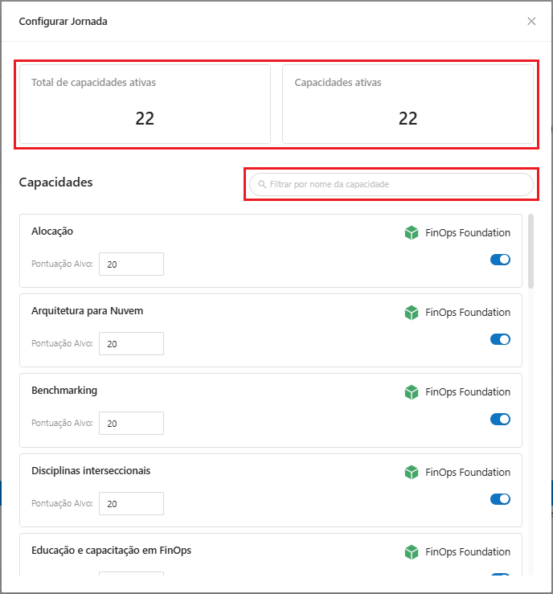
Task: Edit Pontuação Alvo for Arquitetura para Nuvem
Action: pos(131,343)
